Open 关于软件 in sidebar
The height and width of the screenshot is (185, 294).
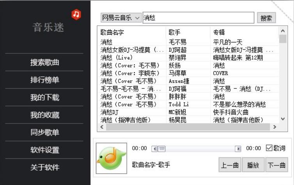tap(44, 167)
